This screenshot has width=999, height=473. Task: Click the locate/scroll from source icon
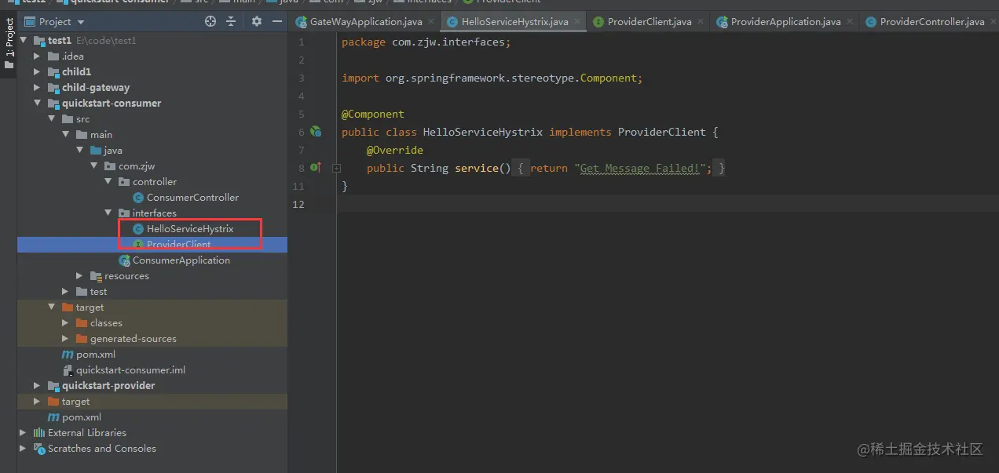tap(210, 21)
